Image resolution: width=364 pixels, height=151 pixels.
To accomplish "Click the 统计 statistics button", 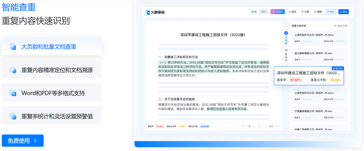I will pyautogui.click(x=331, y=12).
